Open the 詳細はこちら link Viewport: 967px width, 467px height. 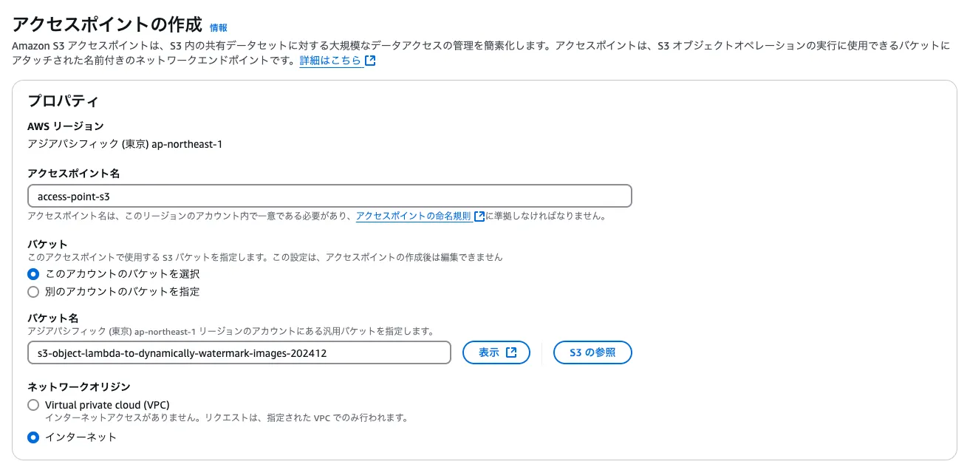330,61
